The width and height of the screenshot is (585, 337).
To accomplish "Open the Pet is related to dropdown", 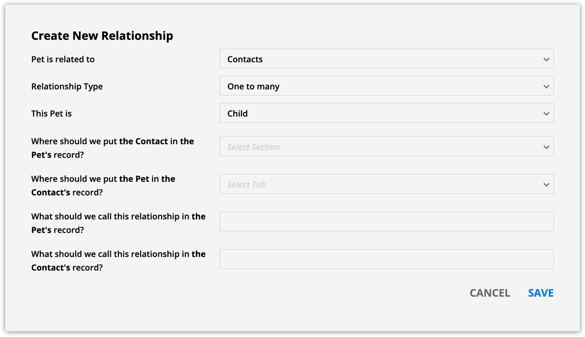I will [x=386, y=59].
